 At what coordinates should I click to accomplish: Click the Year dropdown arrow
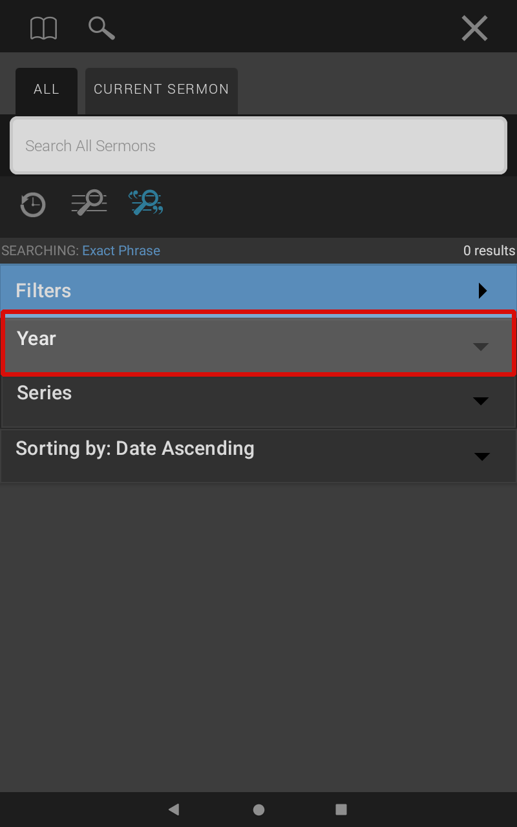click(480, 347)
